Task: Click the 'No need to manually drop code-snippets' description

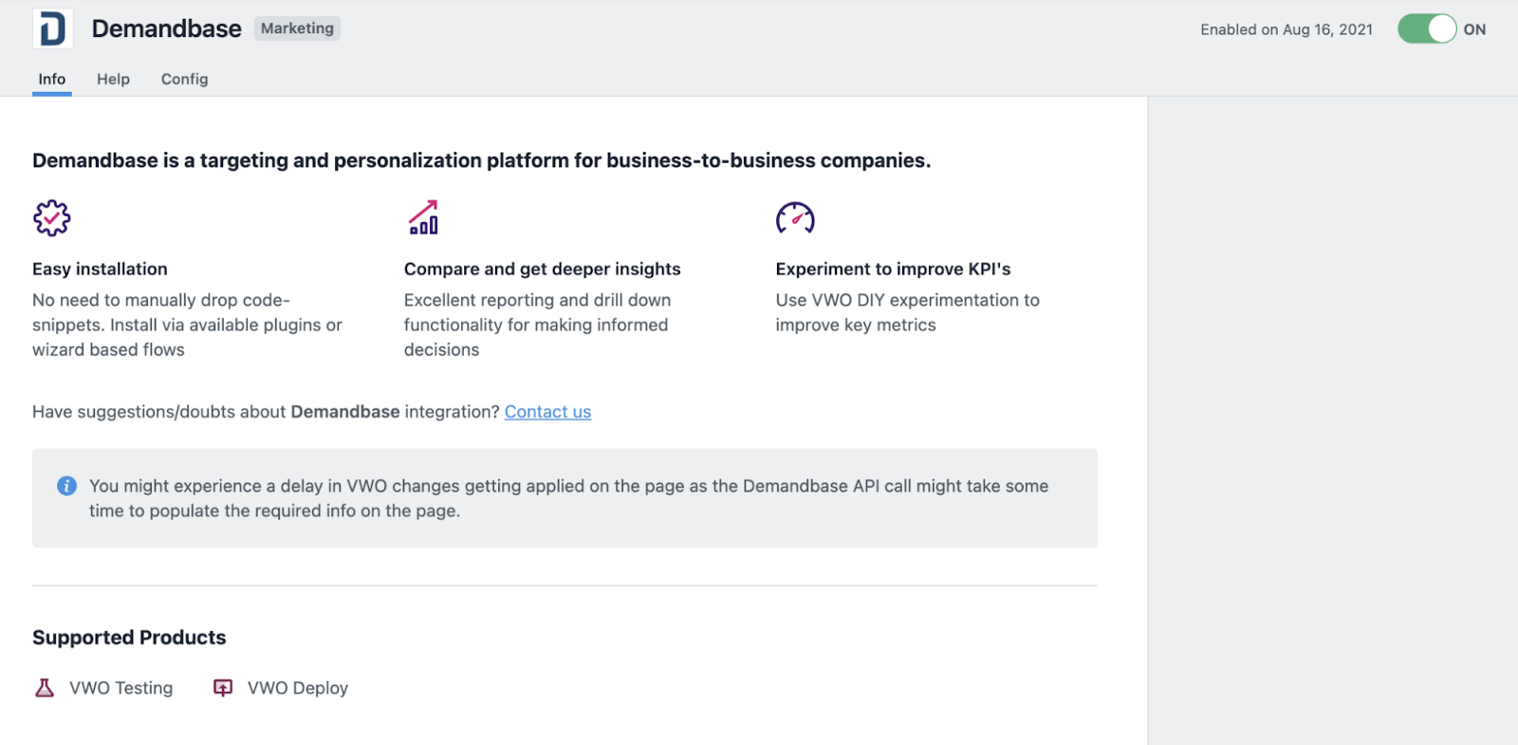Action: point(187,325)
